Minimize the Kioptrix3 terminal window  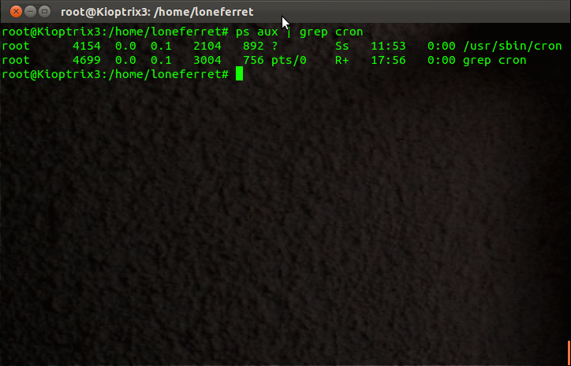[x=30, y=12]
